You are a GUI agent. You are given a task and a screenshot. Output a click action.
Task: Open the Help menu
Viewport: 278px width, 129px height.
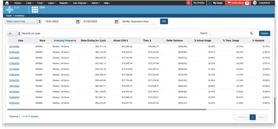tap(107, 3)
